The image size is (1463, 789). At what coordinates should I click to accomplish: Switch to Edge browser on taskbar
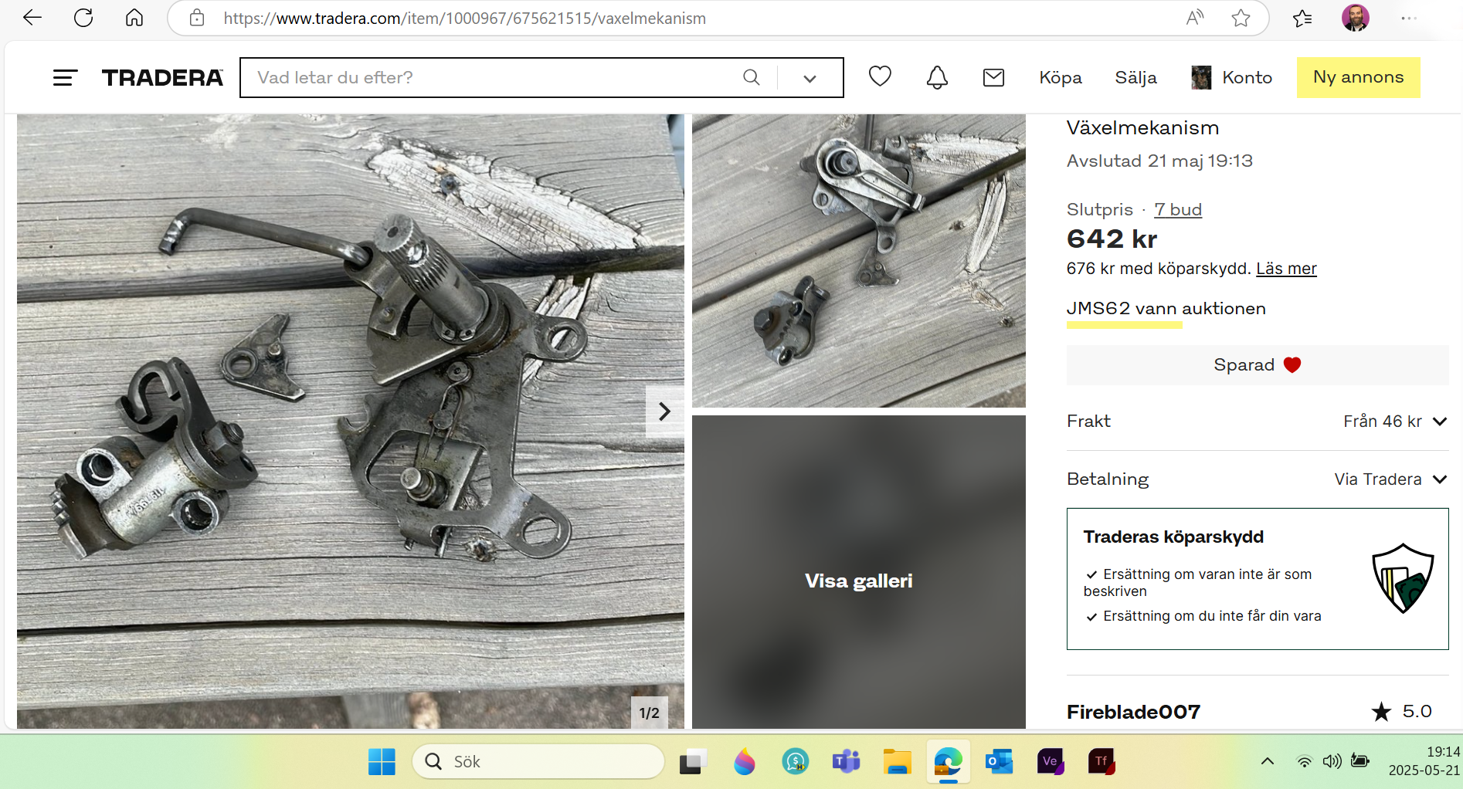point(948,762)
